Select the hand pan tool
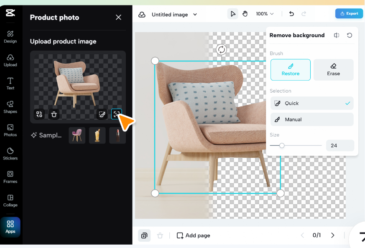 click(245, 14)
